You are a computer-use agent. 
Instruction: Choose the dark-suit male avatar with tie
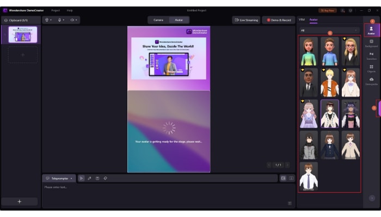click(309, 82)
